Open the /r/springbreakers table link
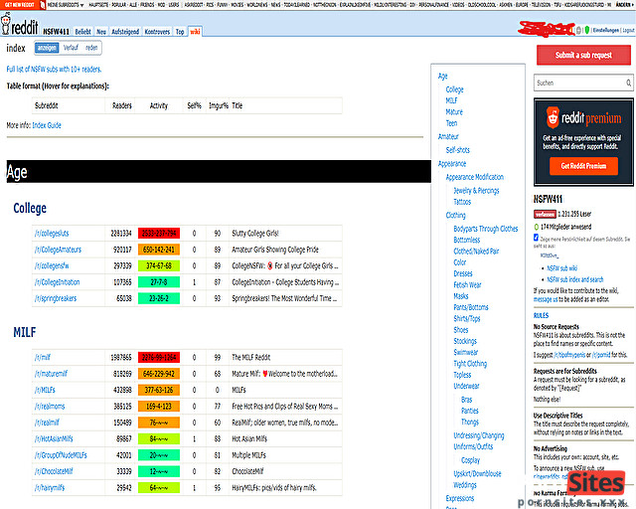The width and height of the screenshot is (636, 509). tap(56, 298)
